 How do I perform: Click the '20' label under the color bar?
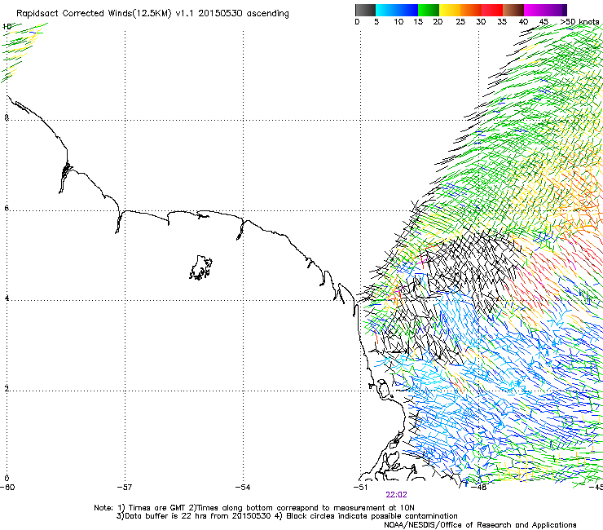[438, 22]
